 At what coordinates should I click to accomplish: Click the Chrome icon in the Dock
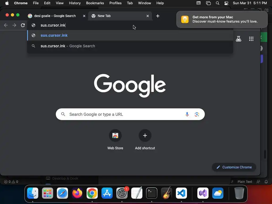click(x=92, y=193)
